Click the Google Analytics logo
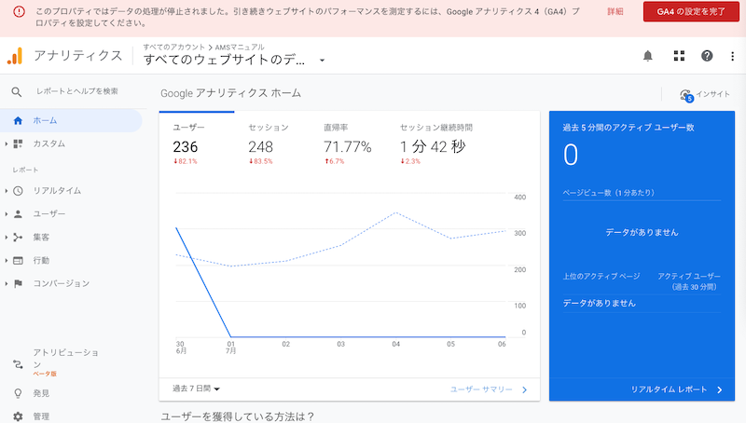This screenshot has height=423, width=746. click(x=15, y=56)
